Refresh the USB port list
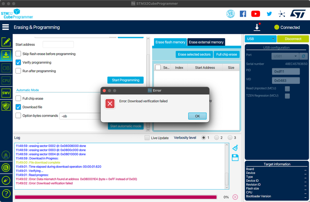310x202 pixels. click(x=303, y=56)
